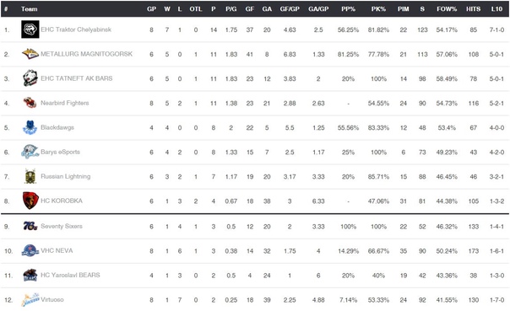Click the Nearbird Fighters team logo
510x311 pixels.
30,103
